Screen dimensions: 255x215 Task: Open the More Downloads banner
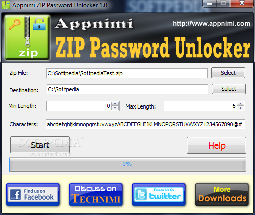(x=222, y=195)
